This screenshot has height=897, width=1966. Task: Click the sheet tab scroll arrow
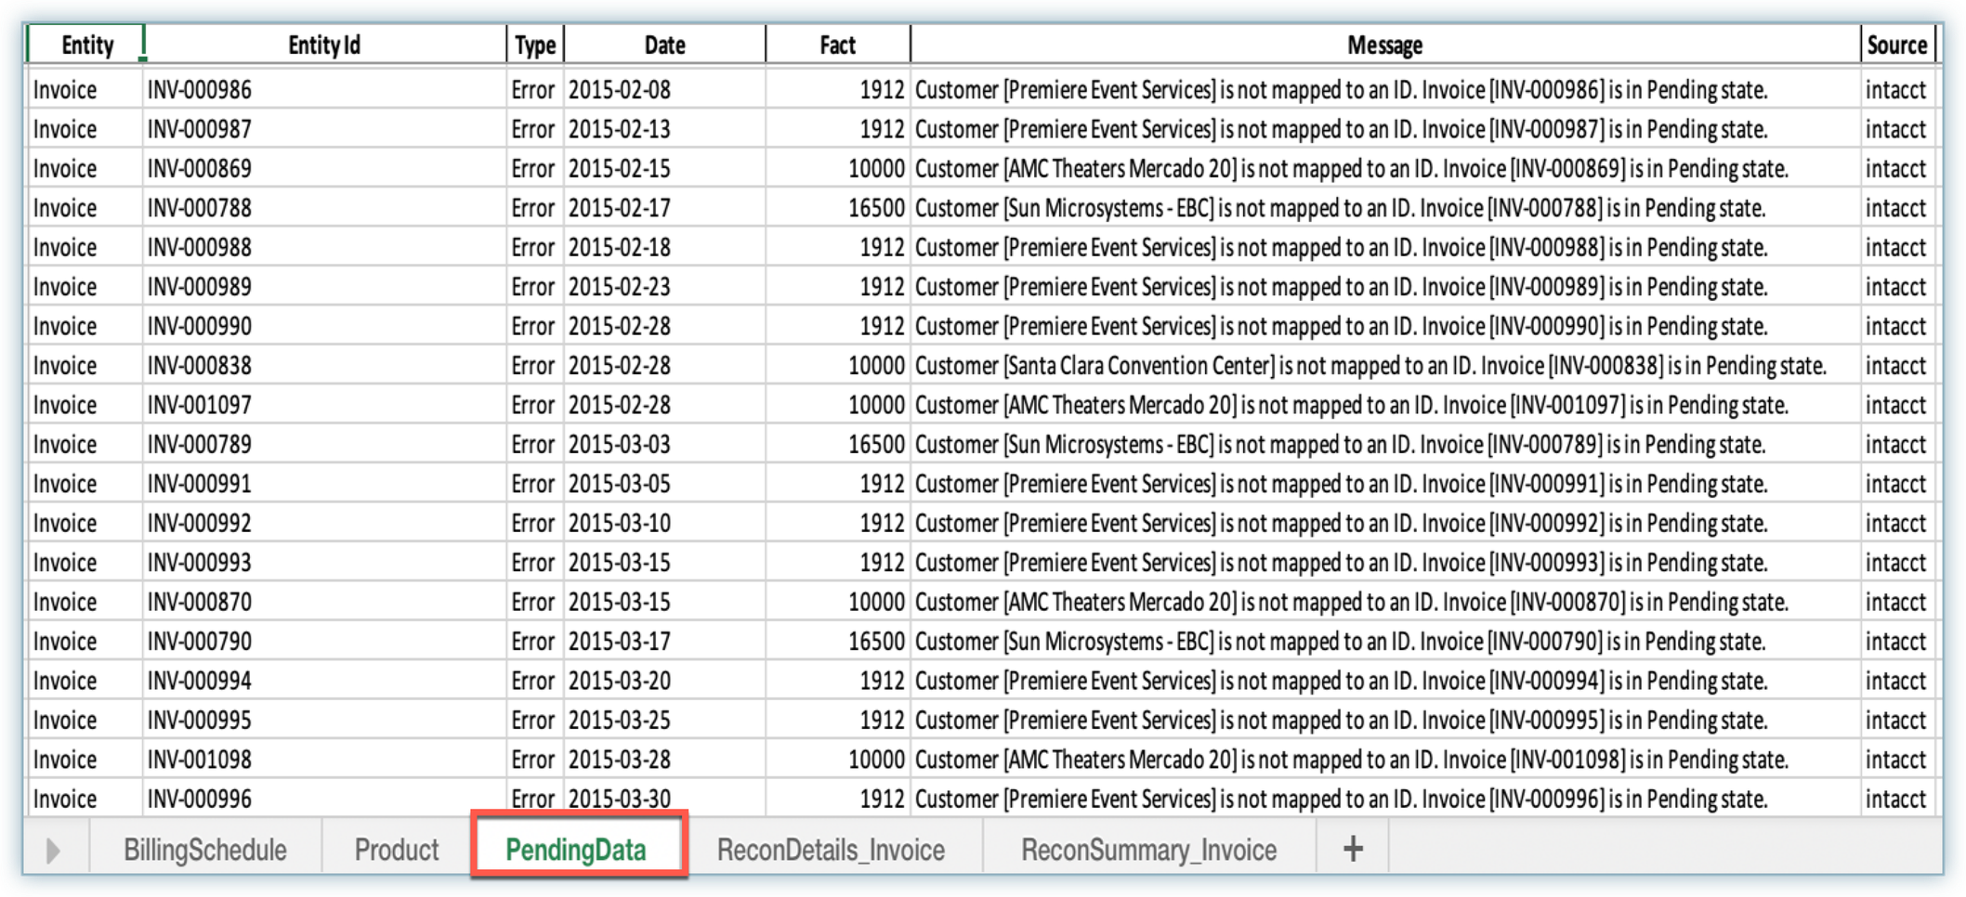(x=53, y=850)
